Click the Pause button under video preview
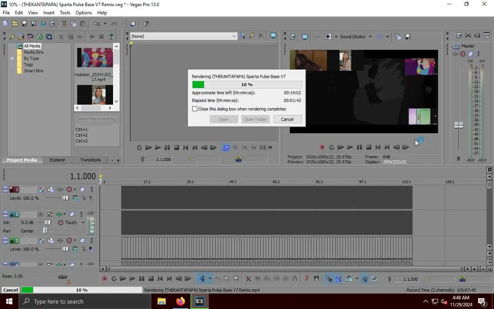 [359, 147]
